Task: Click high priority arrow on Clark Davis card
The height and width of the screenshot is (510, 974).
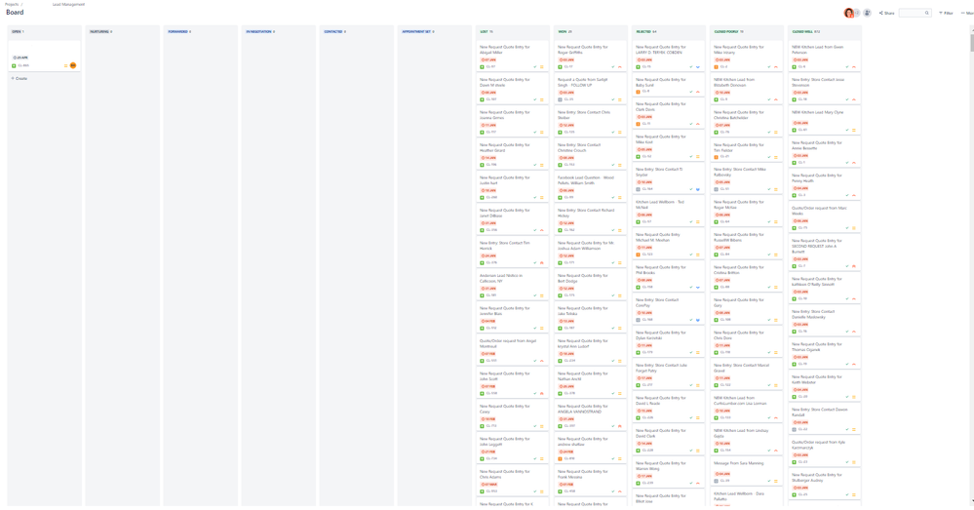Action: (x=697, y=124)
